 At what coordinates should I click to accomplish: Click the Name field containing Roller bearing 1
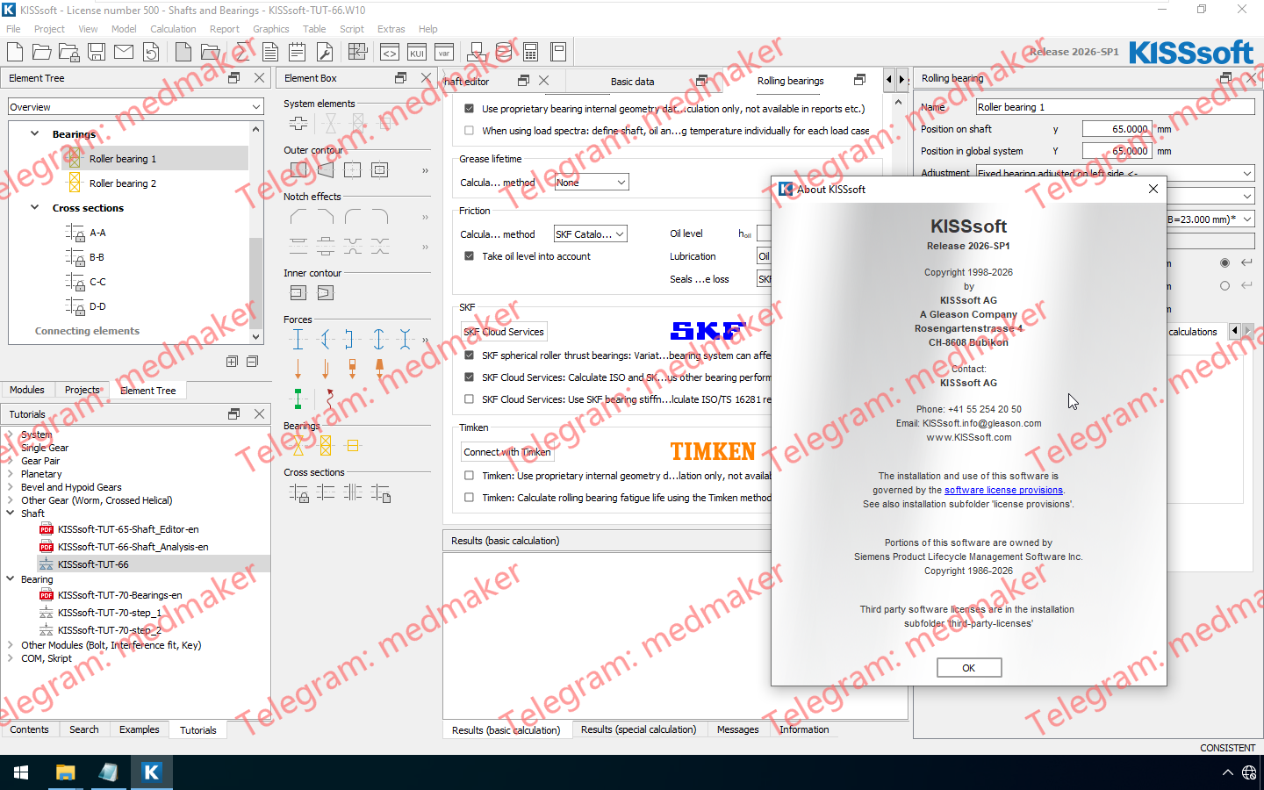(x=1115, y=107)
